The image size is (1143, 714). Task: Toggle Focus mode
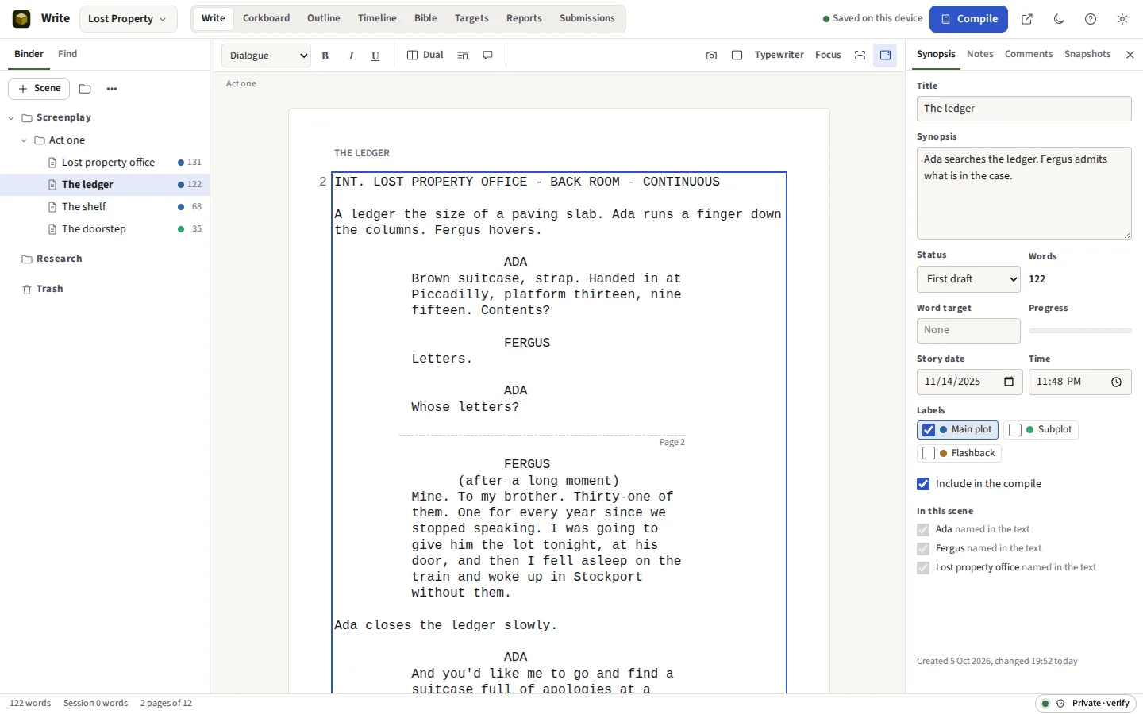(828, 56)
